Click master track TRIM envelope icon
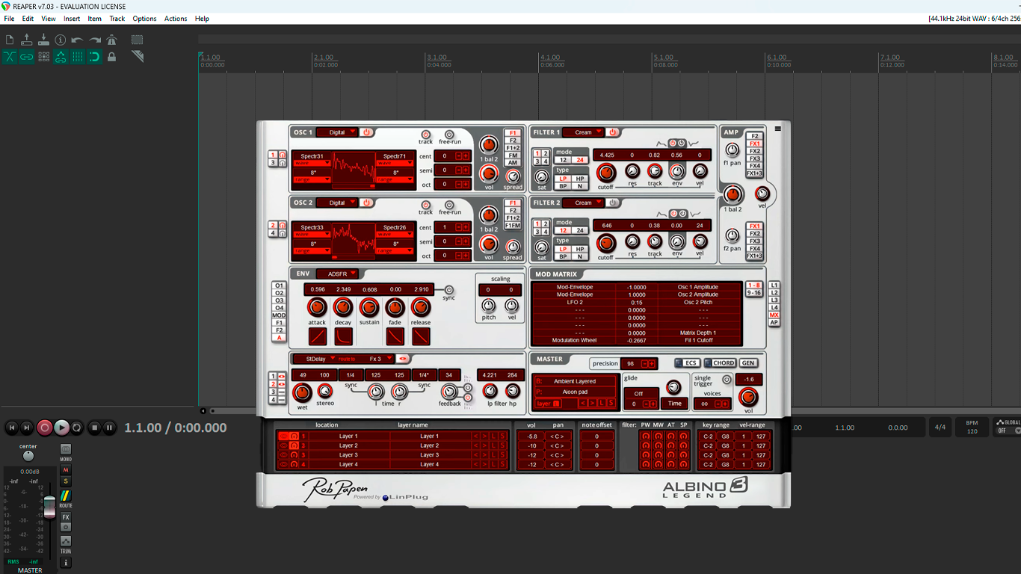This screenshot has height=574, width=1021. click(66, 540)
